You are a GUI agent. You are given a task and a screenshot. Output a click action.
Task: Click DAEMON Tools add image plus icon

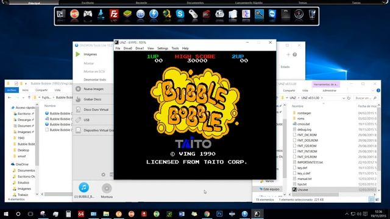pos(288,55)
